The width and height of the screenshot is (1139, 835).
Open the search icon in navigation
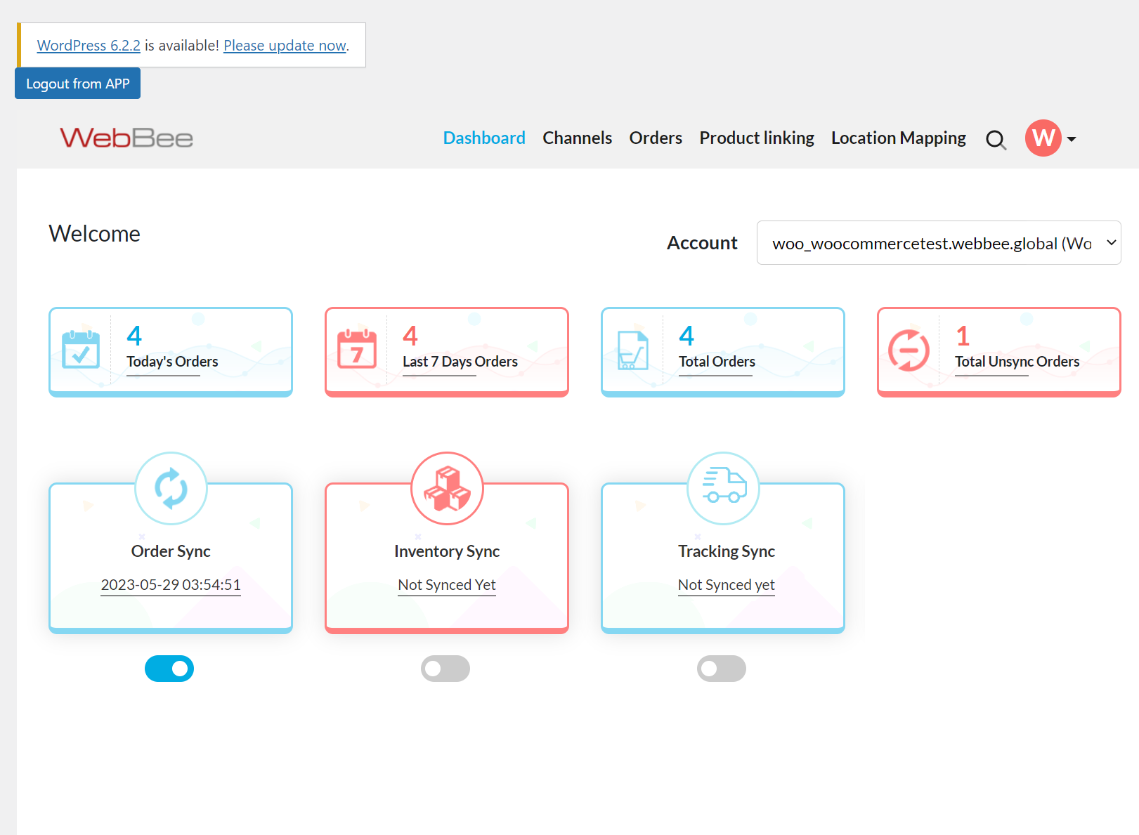point(996,140)
